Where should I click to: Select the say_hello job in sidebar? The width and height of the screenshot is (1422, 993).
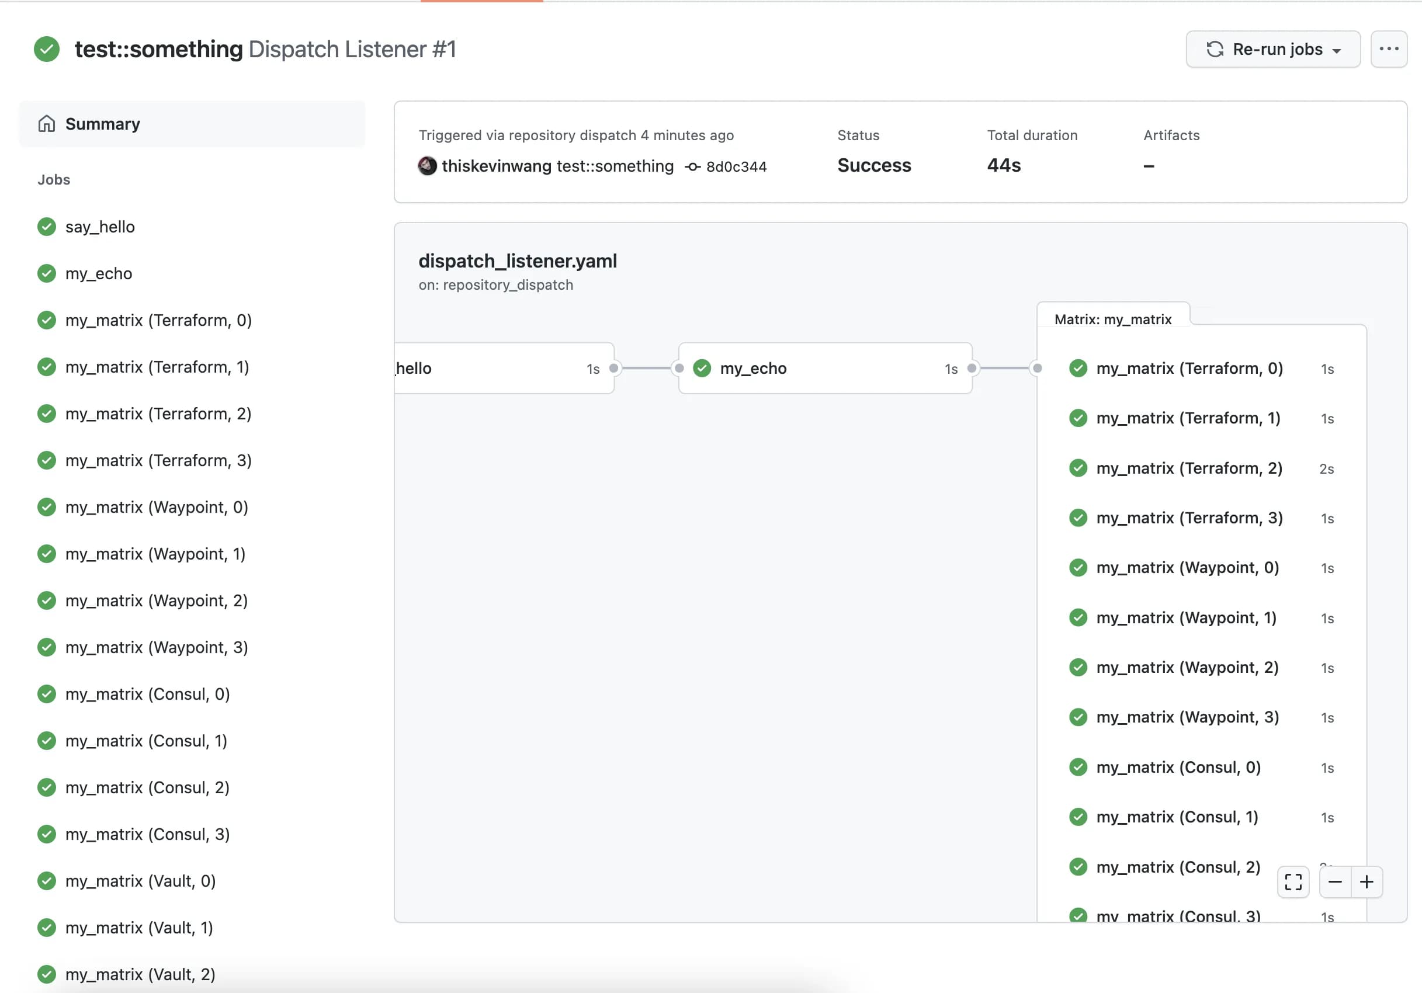pyautogui.click(x=100, y=227)
